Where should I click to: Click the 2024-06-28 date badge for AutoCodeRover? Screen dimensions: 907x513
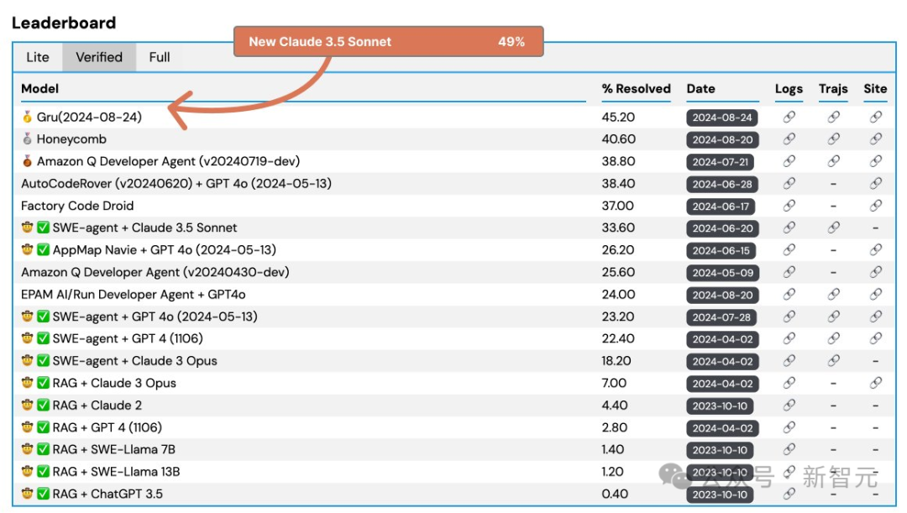pyautogui.click(x=722, y=184)
